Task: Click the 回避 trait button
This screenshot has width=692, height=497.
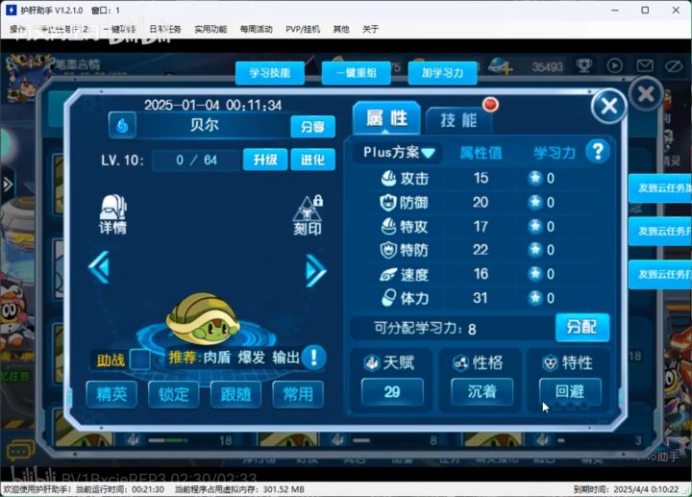Action: [x=570, y=391]
